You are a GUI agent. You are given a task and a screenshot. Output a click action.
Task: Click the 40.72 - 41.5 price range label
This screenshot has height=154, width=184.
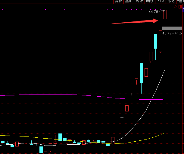[x=172, y=33]
